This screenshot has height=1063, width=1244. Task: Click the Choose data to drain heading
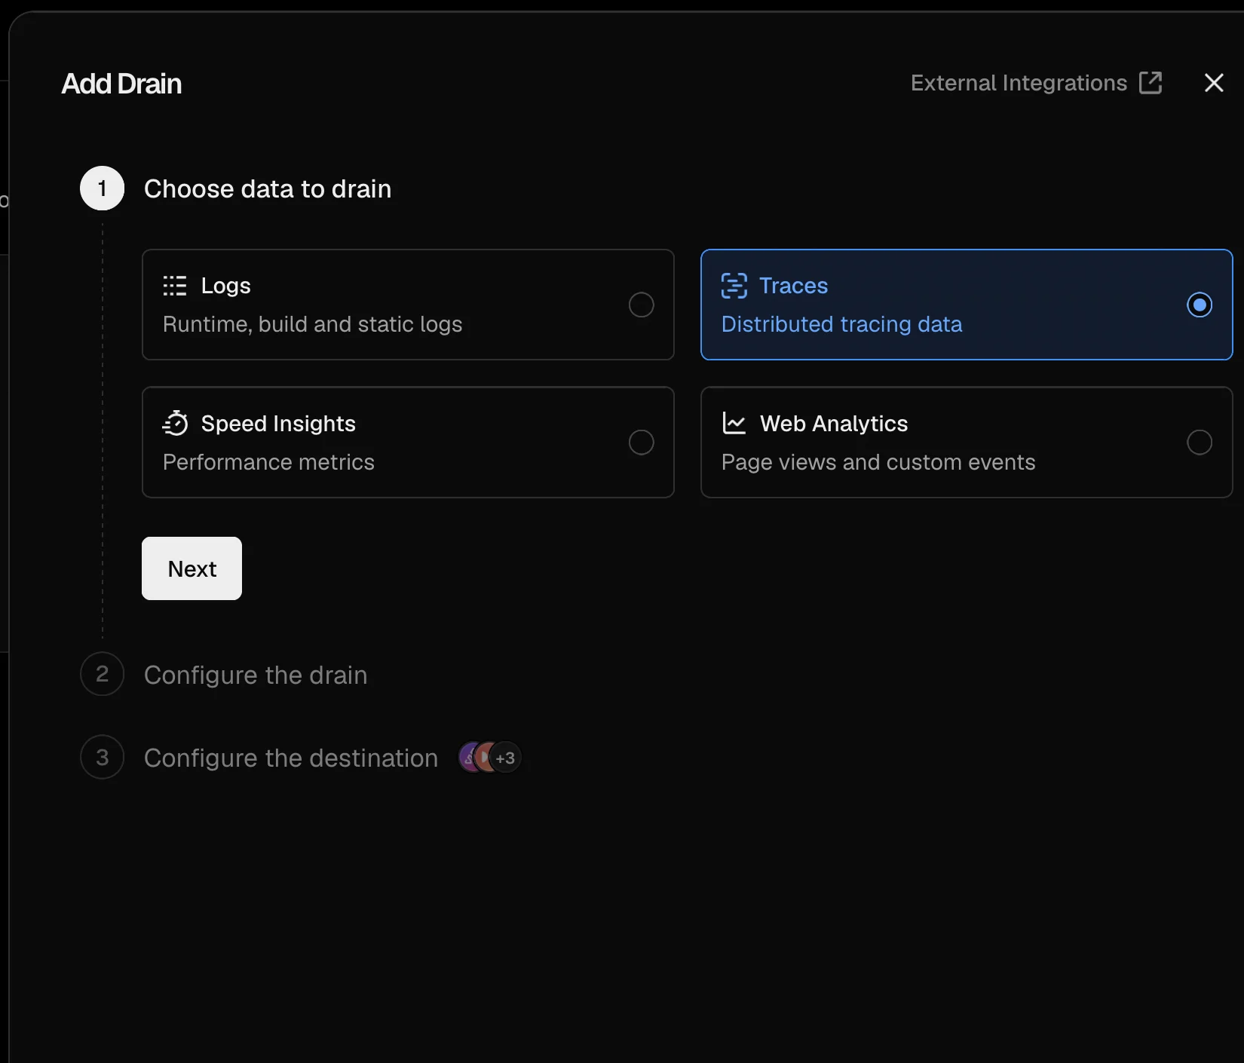268,188
